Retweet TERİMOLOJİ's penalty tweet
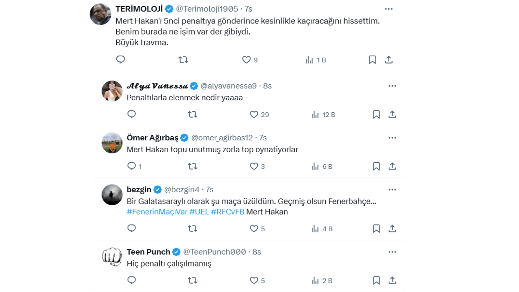 point(184,59)
